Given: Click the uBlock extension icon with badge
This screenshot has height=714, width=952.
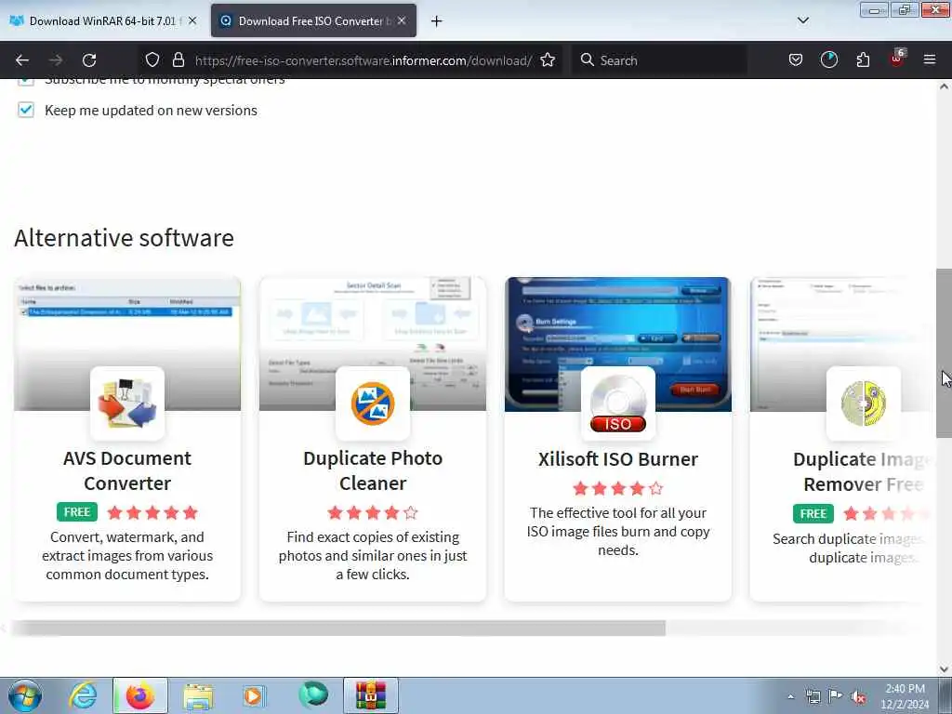Looking at the screenshot, I should [897, 59].
